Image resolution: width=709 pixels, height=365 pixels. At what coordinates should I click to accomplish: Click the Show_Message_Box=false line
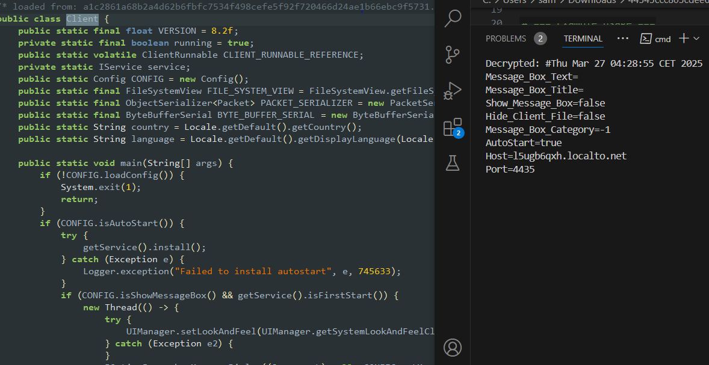tap(545, 103)
